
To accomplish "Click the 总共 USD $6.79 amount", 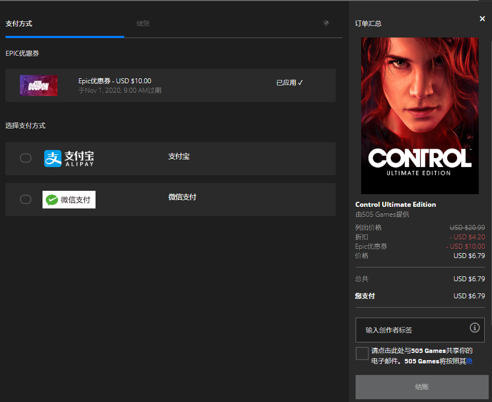I will coord(469,279).
